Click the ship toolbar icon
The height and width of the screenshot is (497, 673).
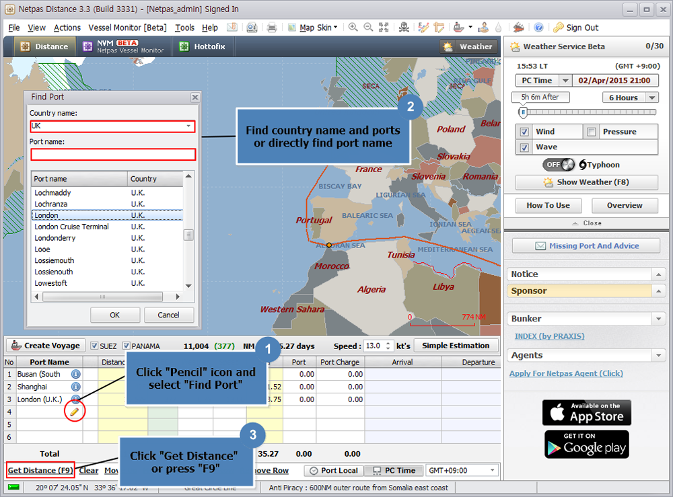[x=458, y=28]
